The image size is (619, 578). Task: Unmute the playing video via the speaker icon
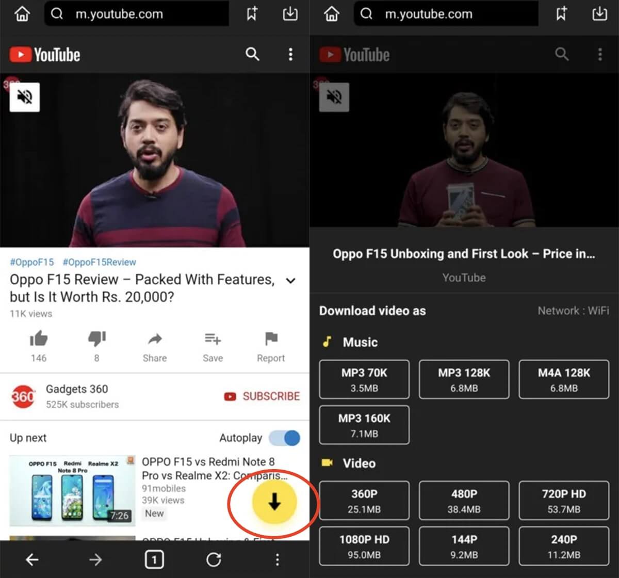click(24, 97)
